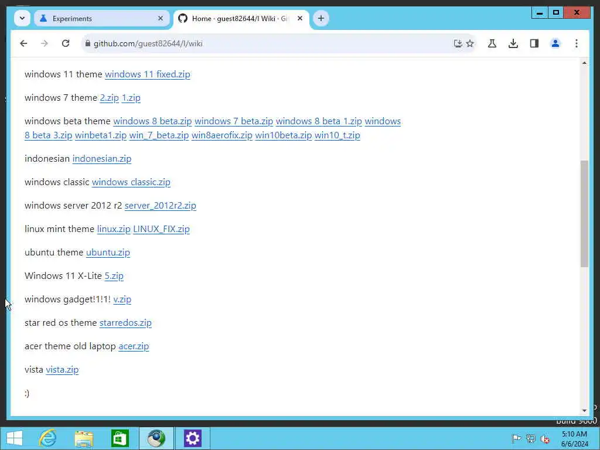Open File Explorer from taskbar
Image resolution: width=600 pixels, height=450 pixels.
[x=84, y=438]
